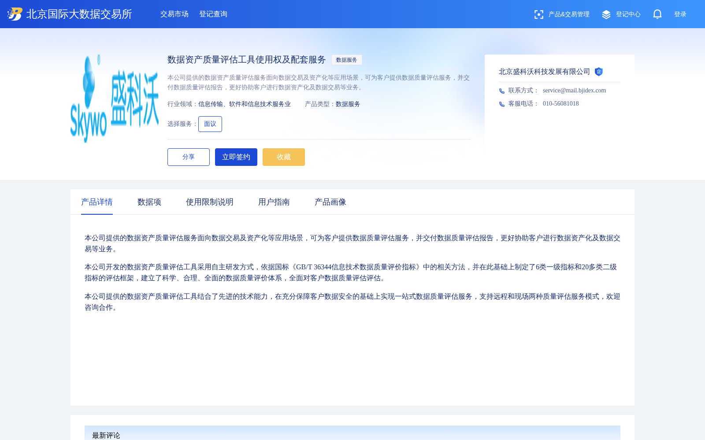The width and height of the screenshot is (705, 440).
Task: Click the 数据服务 tag beside title
Action: (347, 60)
